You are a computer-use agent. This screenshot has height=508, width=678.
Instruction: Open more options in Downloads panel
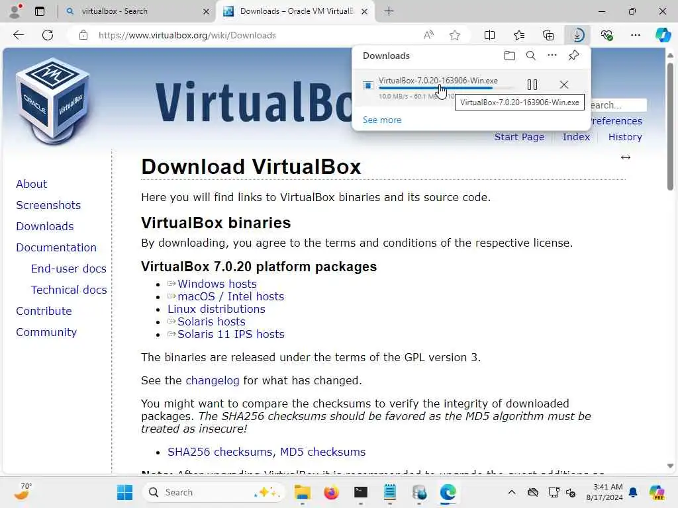coord(552,56)
